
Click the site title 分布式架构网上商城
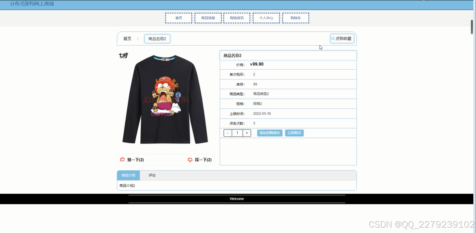tap(32, 4)
